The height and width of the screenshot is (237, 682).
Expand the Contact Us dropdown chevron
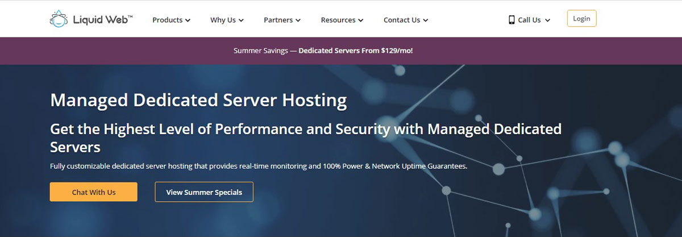click(426, 20)
